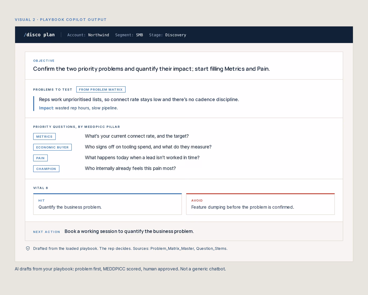Image resolution: width=368 pixels, height=295 pixels.
Task: Click the /disco plan command label
Action: click(39, 35)
